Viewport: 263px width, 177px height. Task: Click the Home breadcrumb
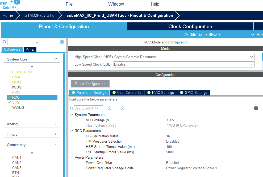point(8,15)
